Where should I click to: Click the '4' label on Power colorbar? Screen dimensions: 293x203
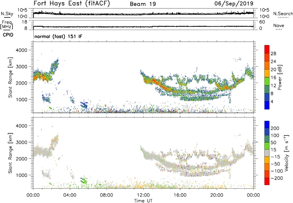(x=272, y=102)
